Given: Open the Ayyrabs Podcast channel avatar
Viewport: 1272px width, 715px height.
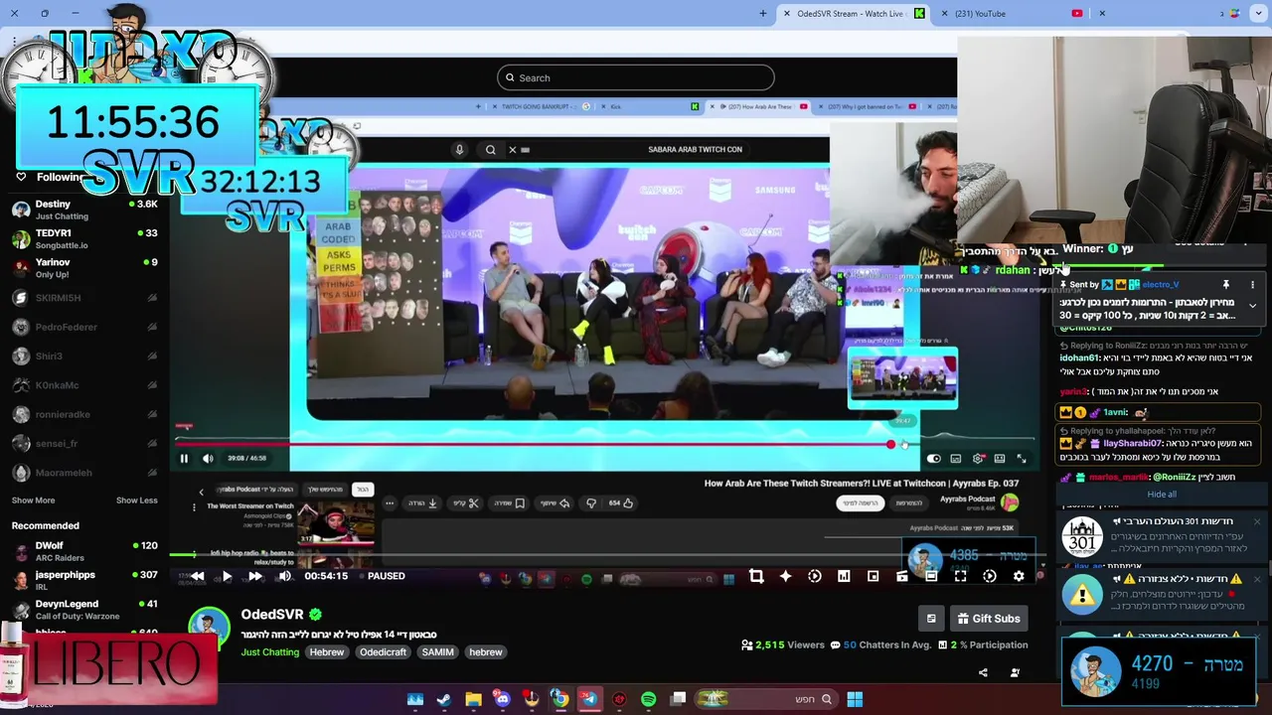Looking at the screenshot, I should coord(1010,502).
